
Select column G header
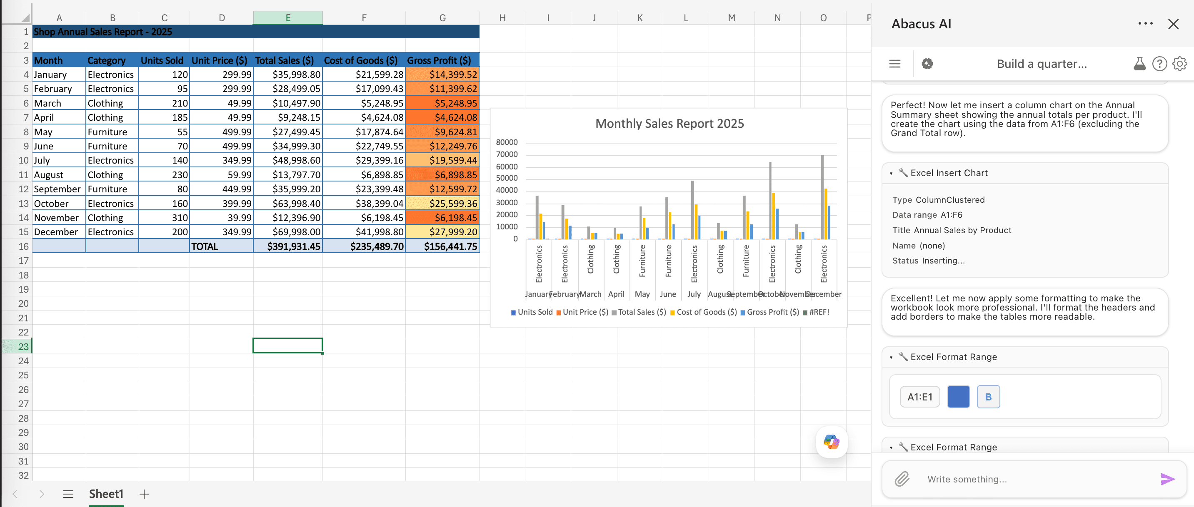(x=442, y=18)
